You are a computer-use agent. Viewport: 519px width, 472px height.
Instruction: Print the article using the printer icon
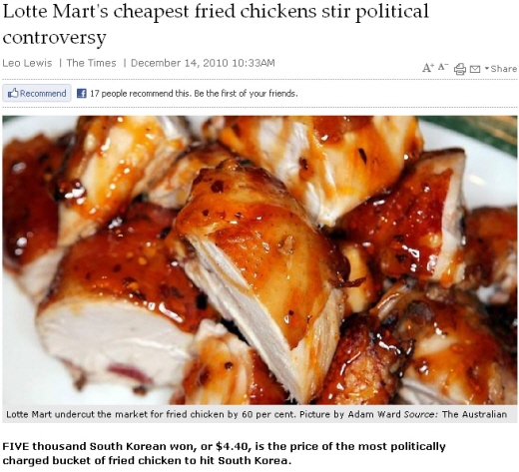click(460, 69)
